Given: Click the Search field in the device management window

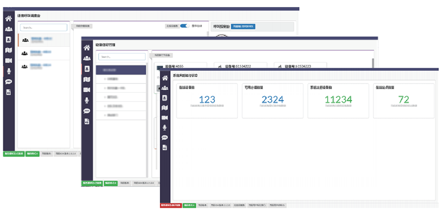Looking at the screenshot, I should pos(122,57).
